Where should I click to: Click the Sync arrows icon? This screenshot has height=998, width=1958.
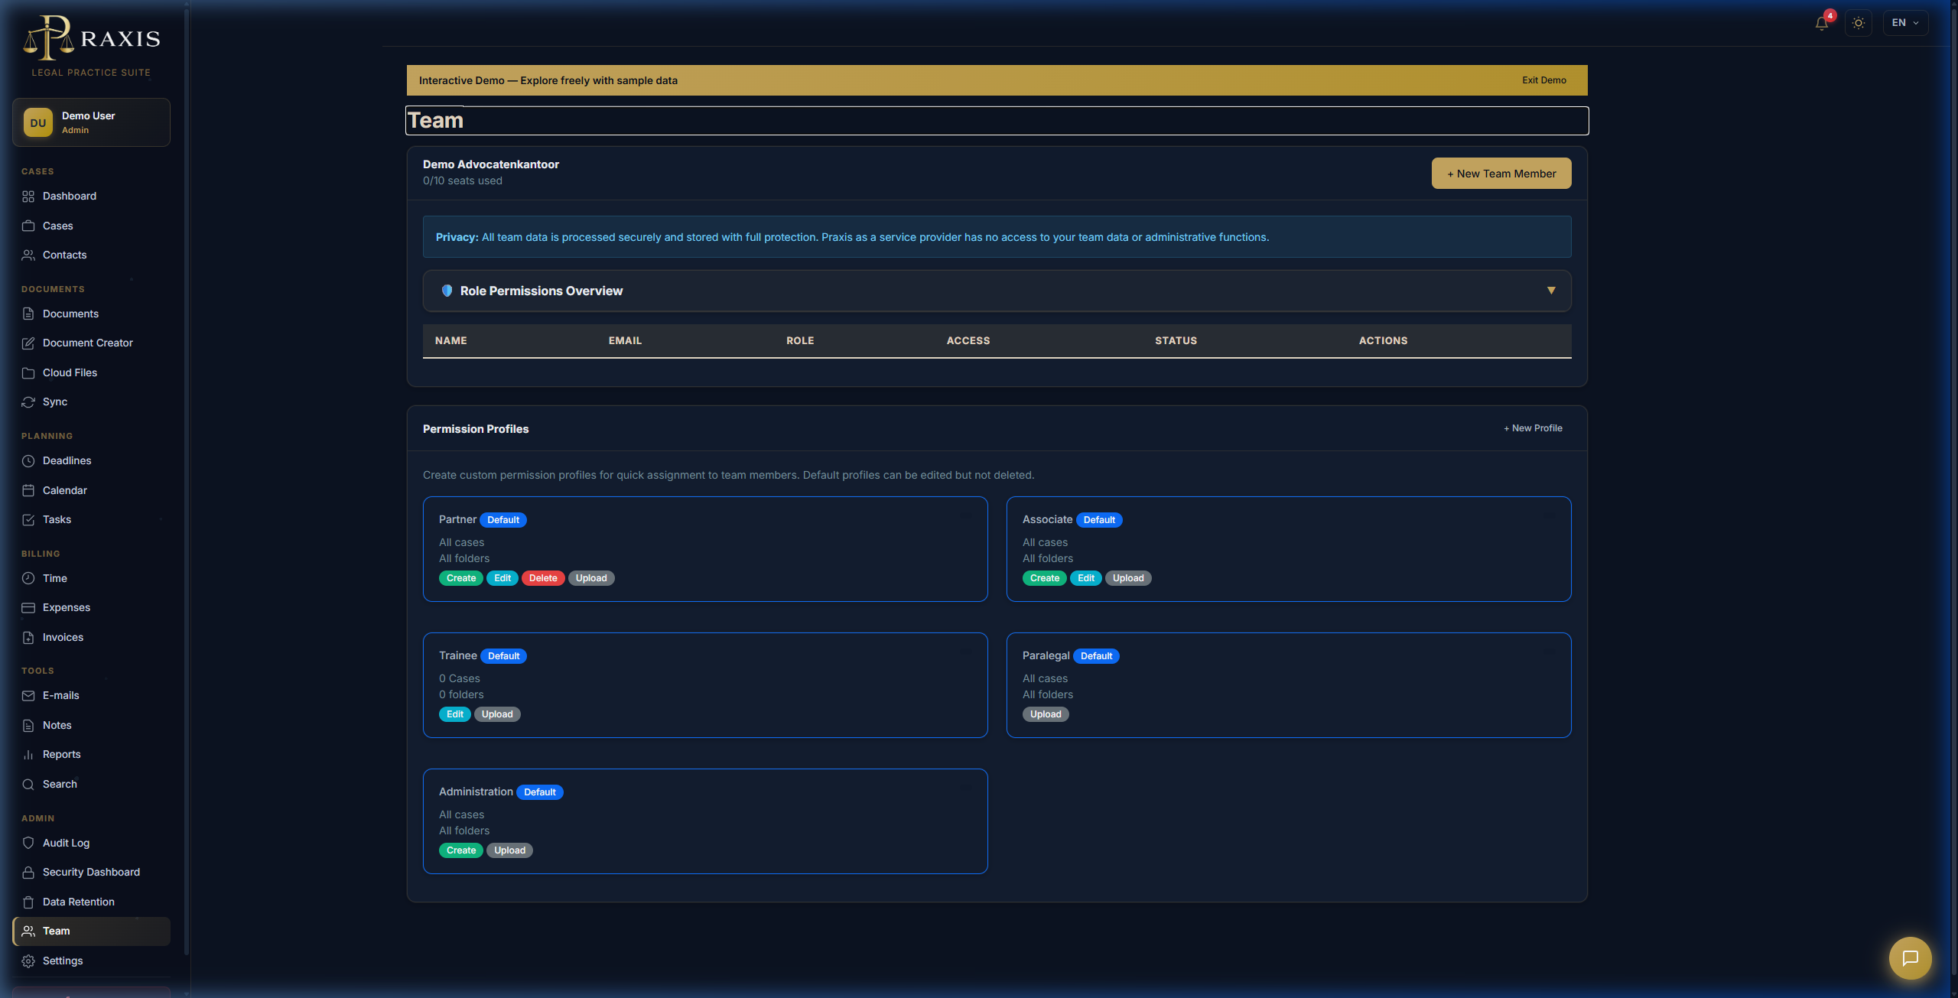(28, 402)
